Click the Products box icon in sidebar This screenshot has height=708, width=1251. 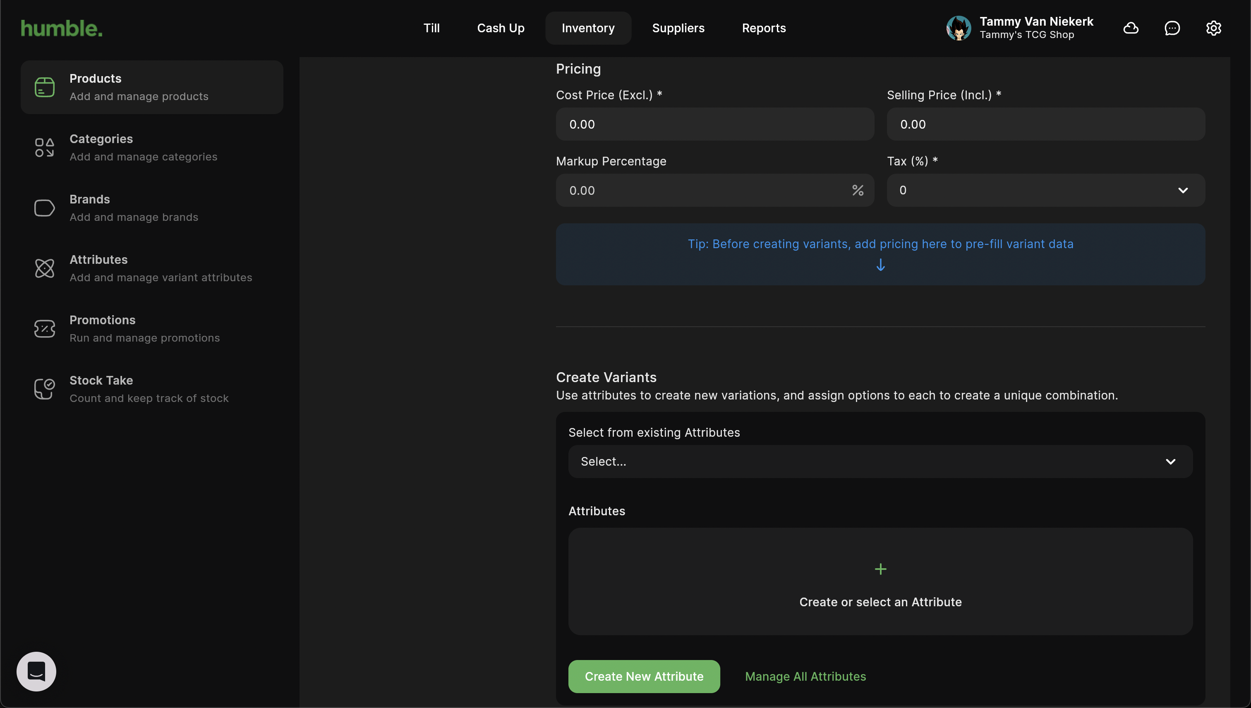click(x=44, y=88)
